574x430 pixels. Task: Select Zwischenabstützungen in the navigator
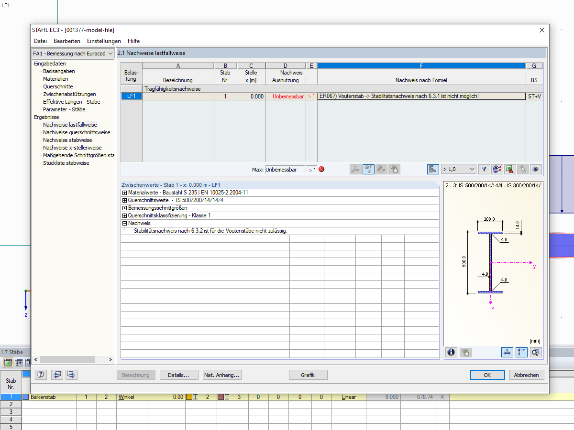click(x=69, y=94)
